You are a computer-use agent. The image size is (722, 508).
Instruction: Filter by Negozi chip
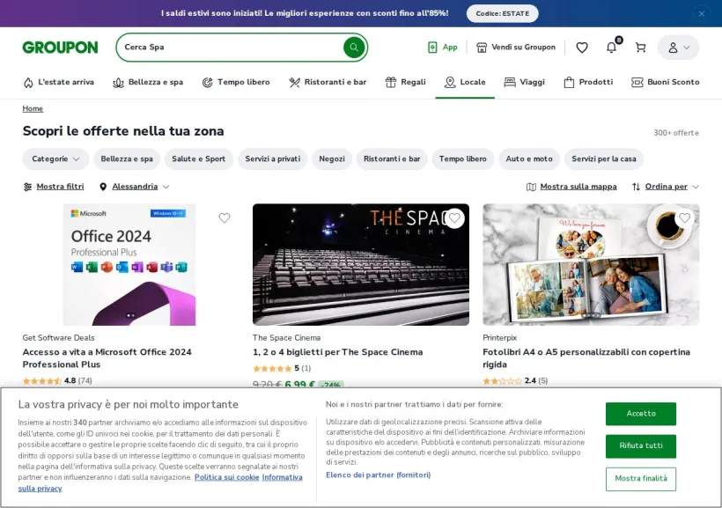pyautogui.click(x=332, y=158)
